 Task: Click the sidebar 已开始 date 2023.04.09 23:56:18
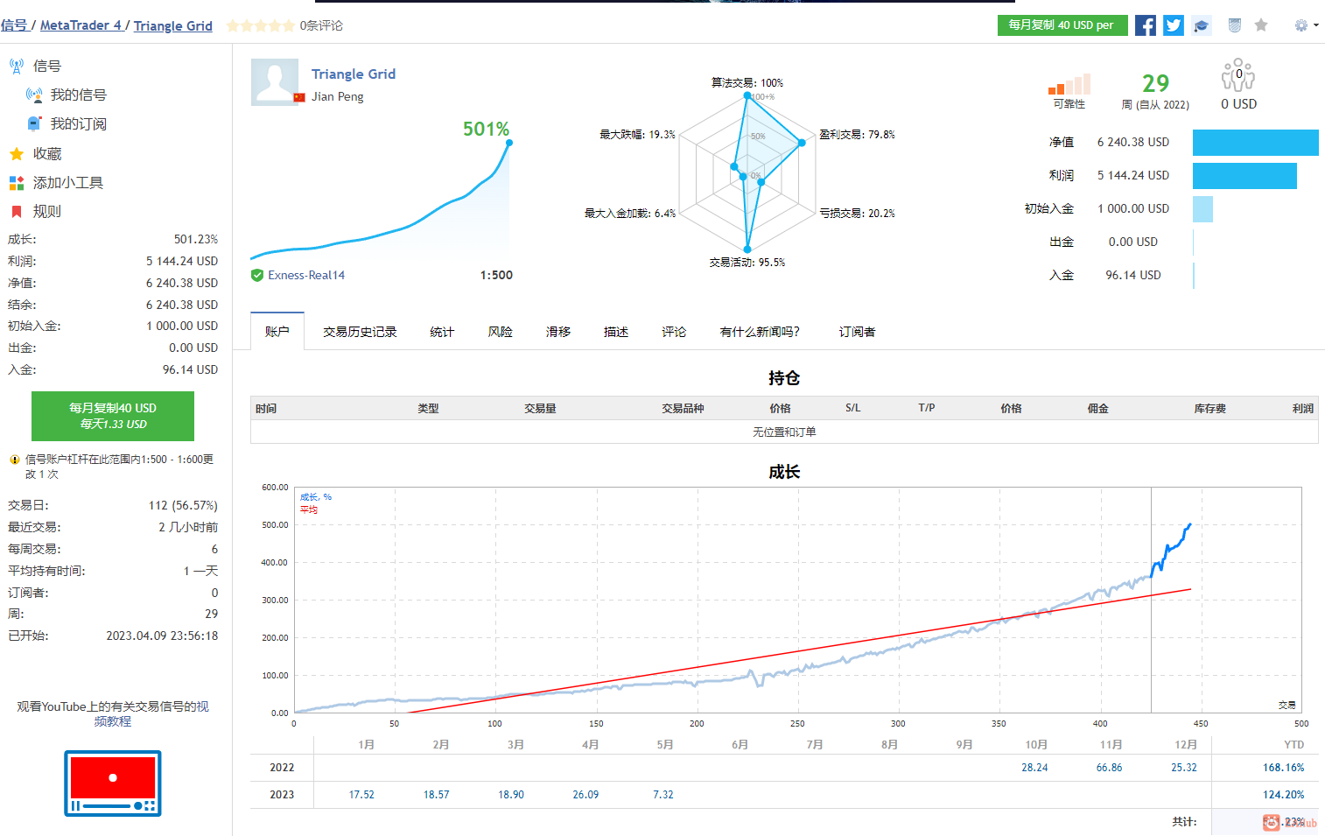[x=162, y=636]
